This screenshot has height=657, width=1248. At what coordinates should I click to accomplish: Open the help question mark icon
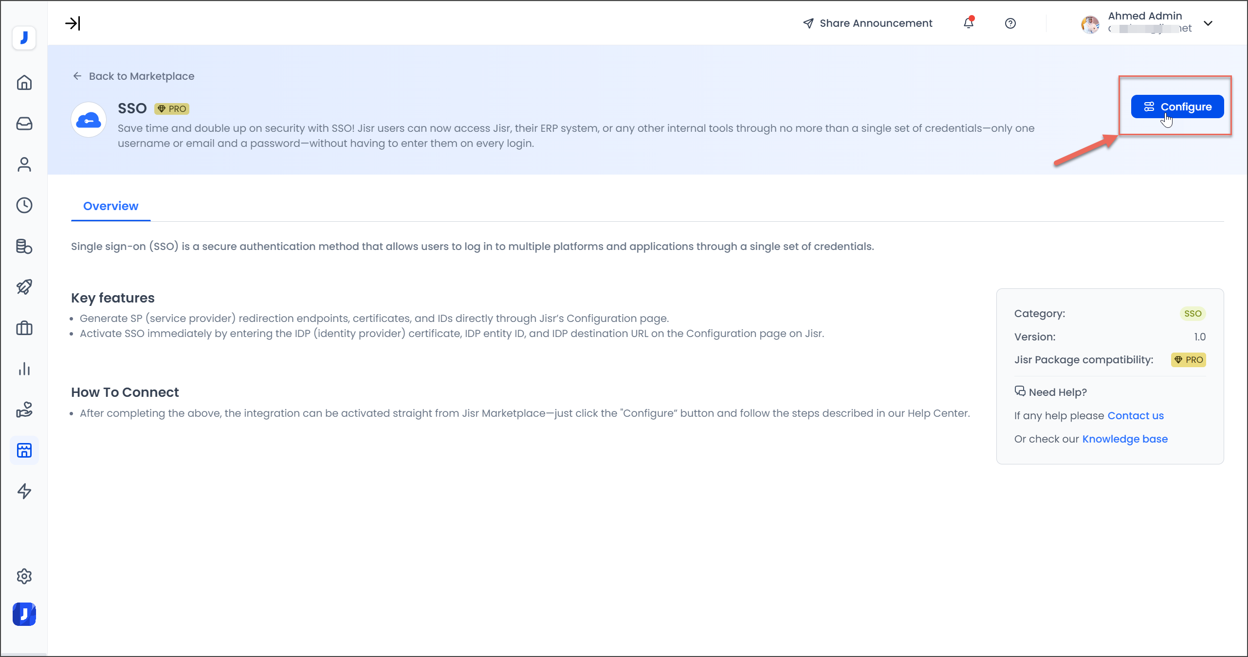1010,23
